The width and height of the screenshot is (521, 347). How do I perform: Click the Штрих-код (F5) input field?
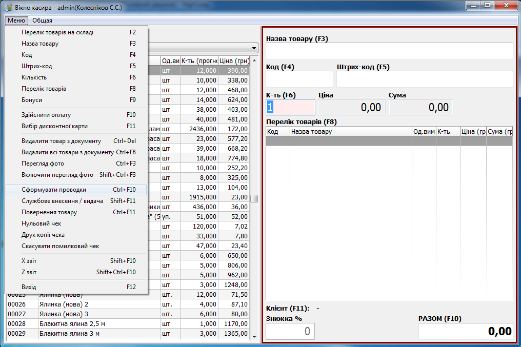coord(424,79)
